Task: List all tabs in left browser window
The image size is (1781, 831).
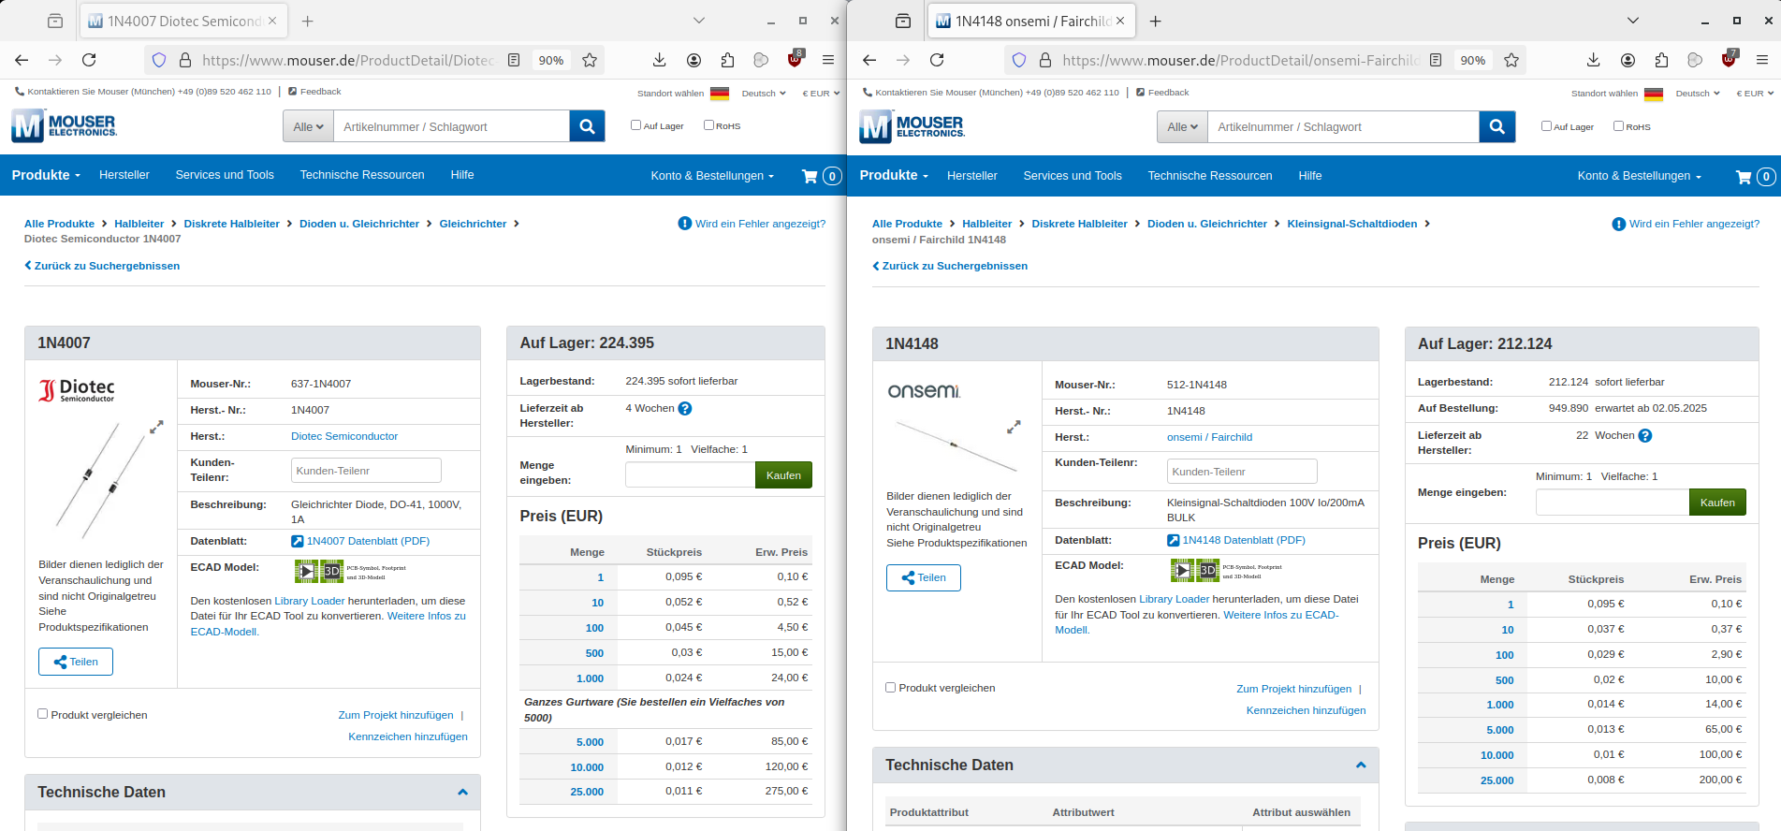Action: (699, 21)
